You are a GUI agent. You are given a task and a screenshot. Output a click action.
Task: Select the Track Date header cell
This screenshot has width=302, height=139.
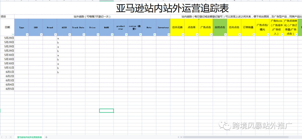pyautogui.click(x=78, y=27)
